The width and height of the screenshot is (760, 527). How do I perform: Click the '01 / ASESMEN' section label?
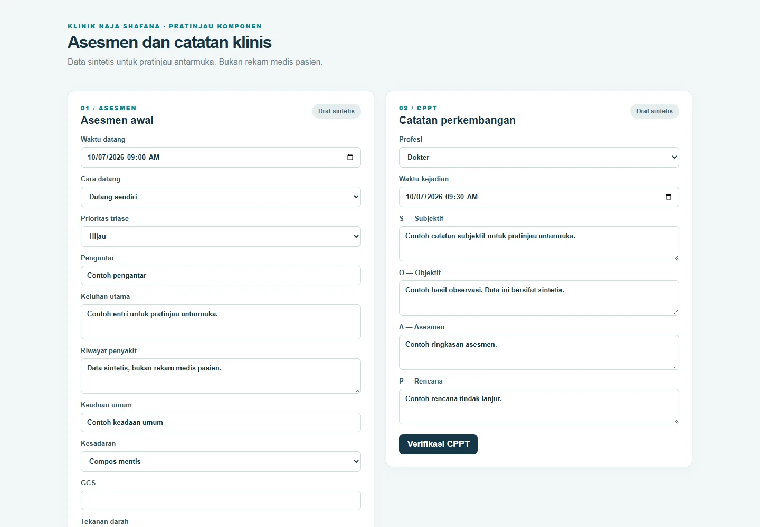[x=108, y=108]
